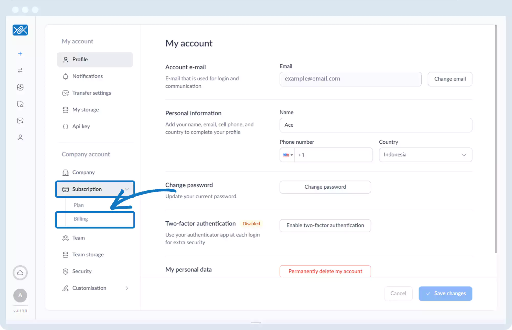Click the user profile icon in left rail
This screenshot has width=512, height=330.
20,138
